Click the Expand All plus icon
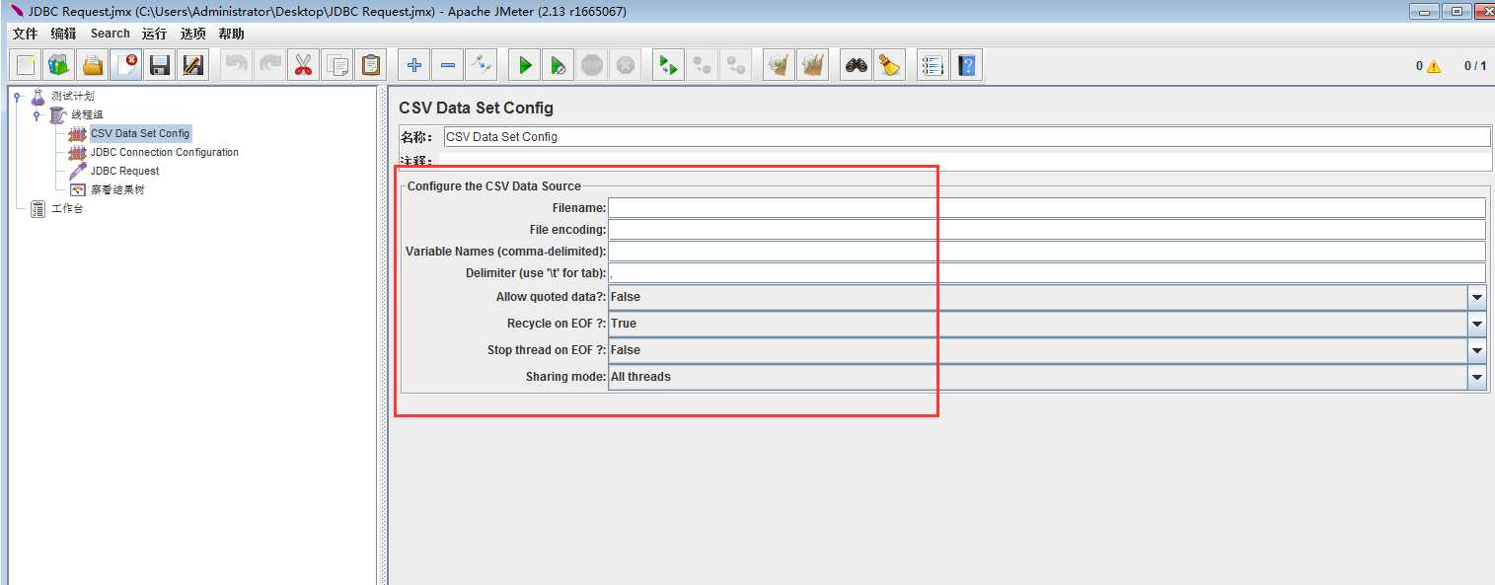Screen dimensions: 1495x585 pyautogui.click(x=414, y=65)
